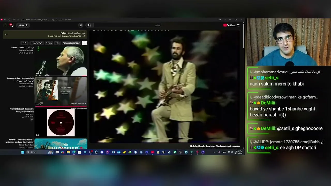Click the ENG language indicator

pos(224,152)
